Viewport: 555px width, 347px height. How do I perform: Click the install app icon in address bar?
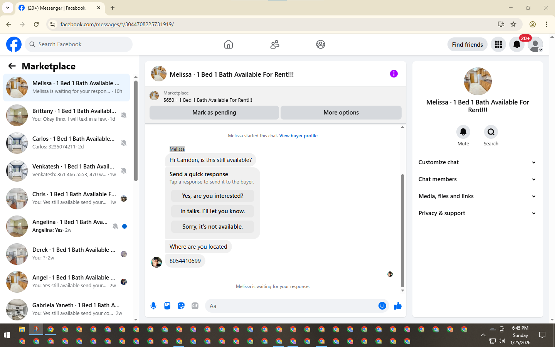pyautogui.click(x=501, y=24)
